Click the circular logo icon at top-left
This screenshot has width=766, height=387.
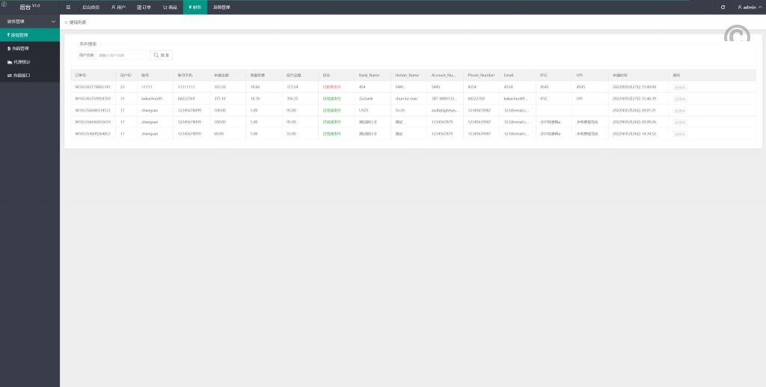coord(4,5)
